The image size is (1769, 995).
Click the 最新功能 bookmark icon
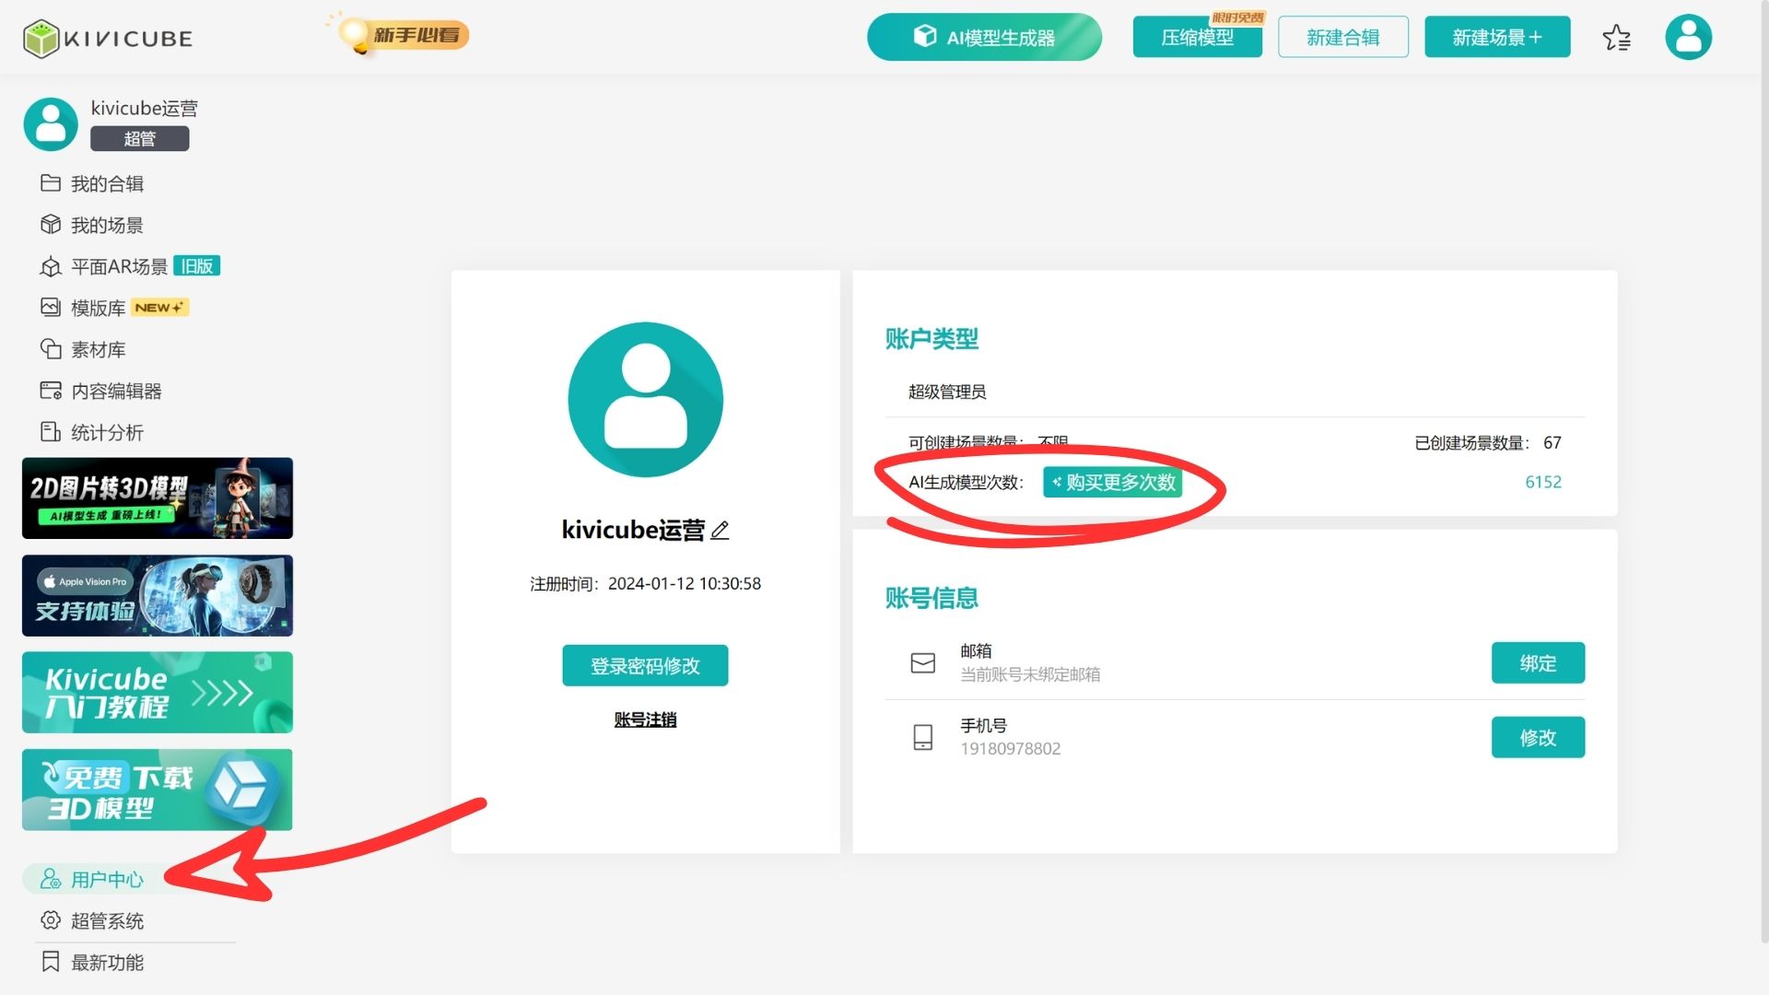[x=51, y=962]
